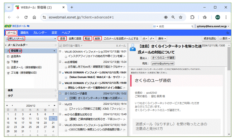Open the 操作 dropdown
The width and height of the screenshot is (235, 139).
coord(162,39)
